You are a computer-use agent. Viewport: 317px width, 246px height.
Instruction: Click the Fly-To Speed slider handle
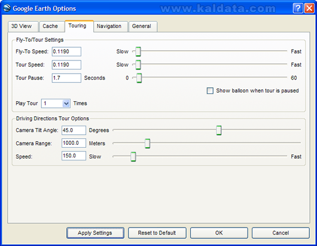coord(138,51)
